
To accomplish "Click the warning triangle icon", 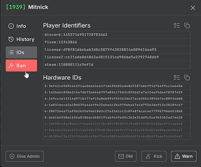I will click(177, 156).
